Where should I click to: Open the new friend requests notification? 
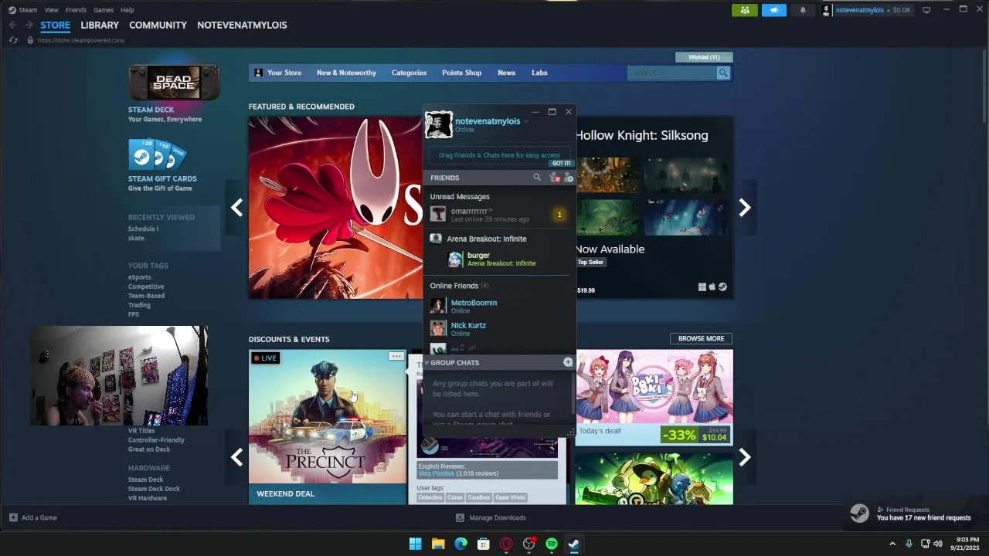point(916,514)
